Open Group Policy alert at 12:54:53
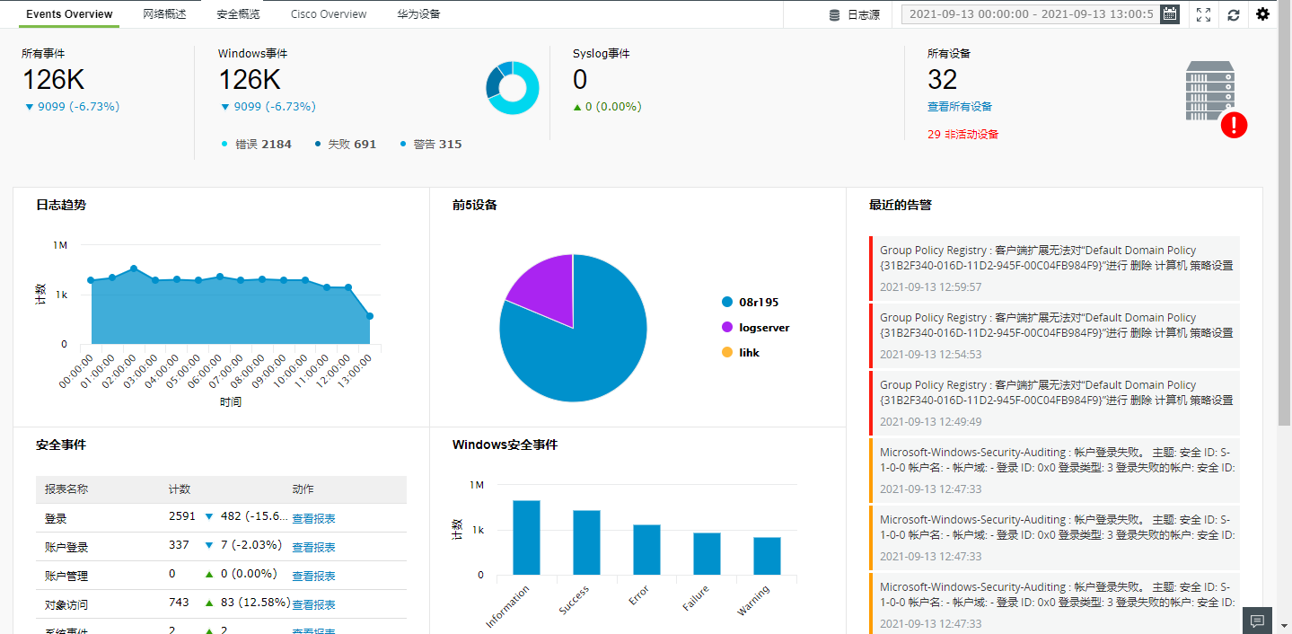 (1054, 336)
